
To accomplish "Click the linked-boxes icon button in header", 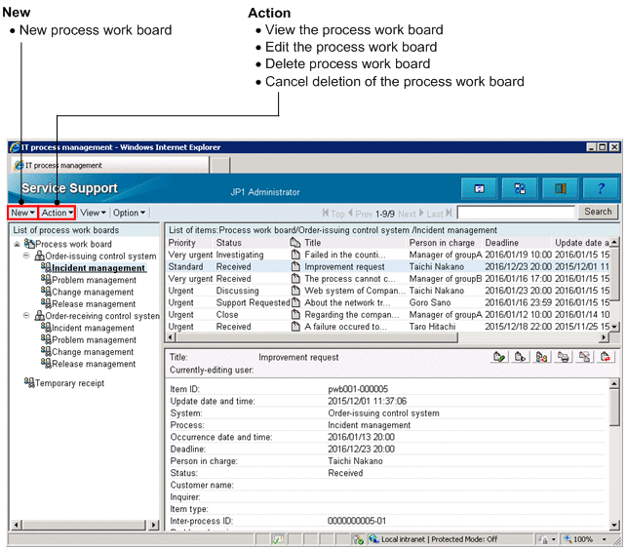I will coord(520,188).
